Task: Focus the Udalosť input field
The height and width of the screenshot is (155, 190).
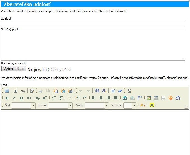Action: click(93, 24)
